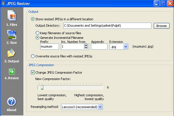This screenshot has width=174, height=116.
Task: Click the green Resize arrow icon
Action: (x=12, y=71)
